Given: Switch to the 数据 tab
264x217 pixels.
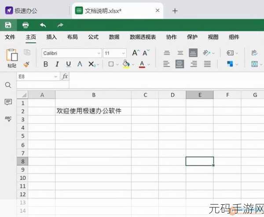Looking at the screenshot, I should pyautogui.click(x=114, y=37).
